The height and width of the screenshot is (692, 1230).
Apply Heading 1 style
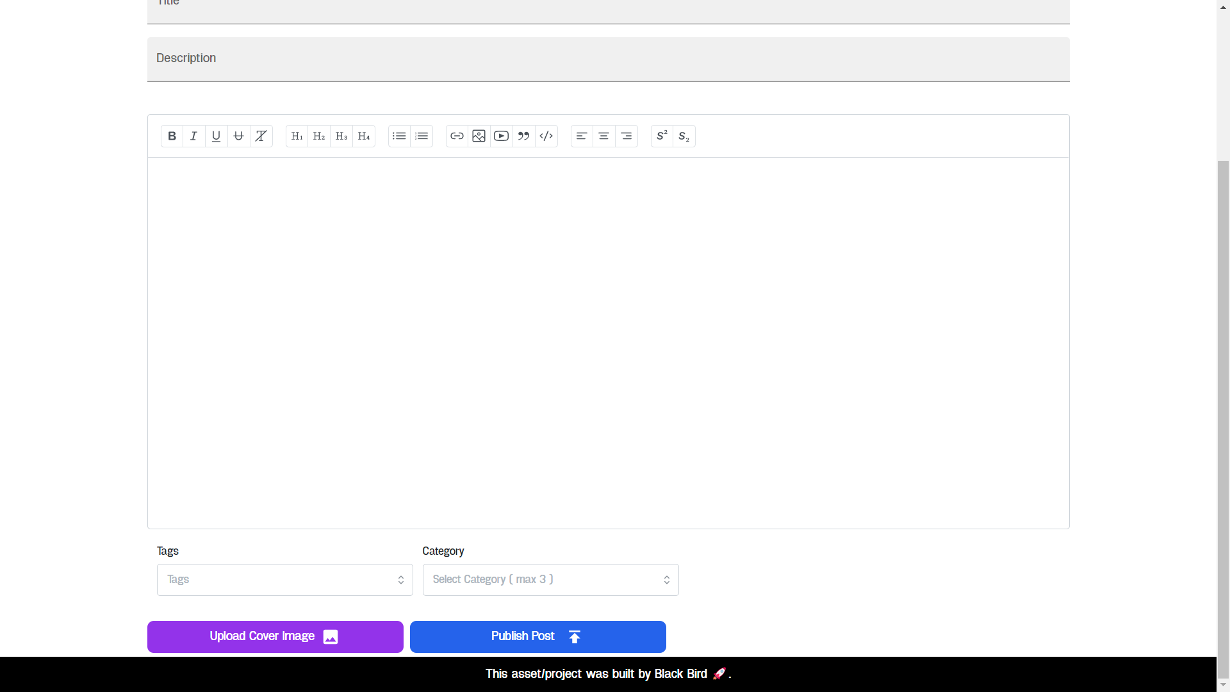coord(297,136)
